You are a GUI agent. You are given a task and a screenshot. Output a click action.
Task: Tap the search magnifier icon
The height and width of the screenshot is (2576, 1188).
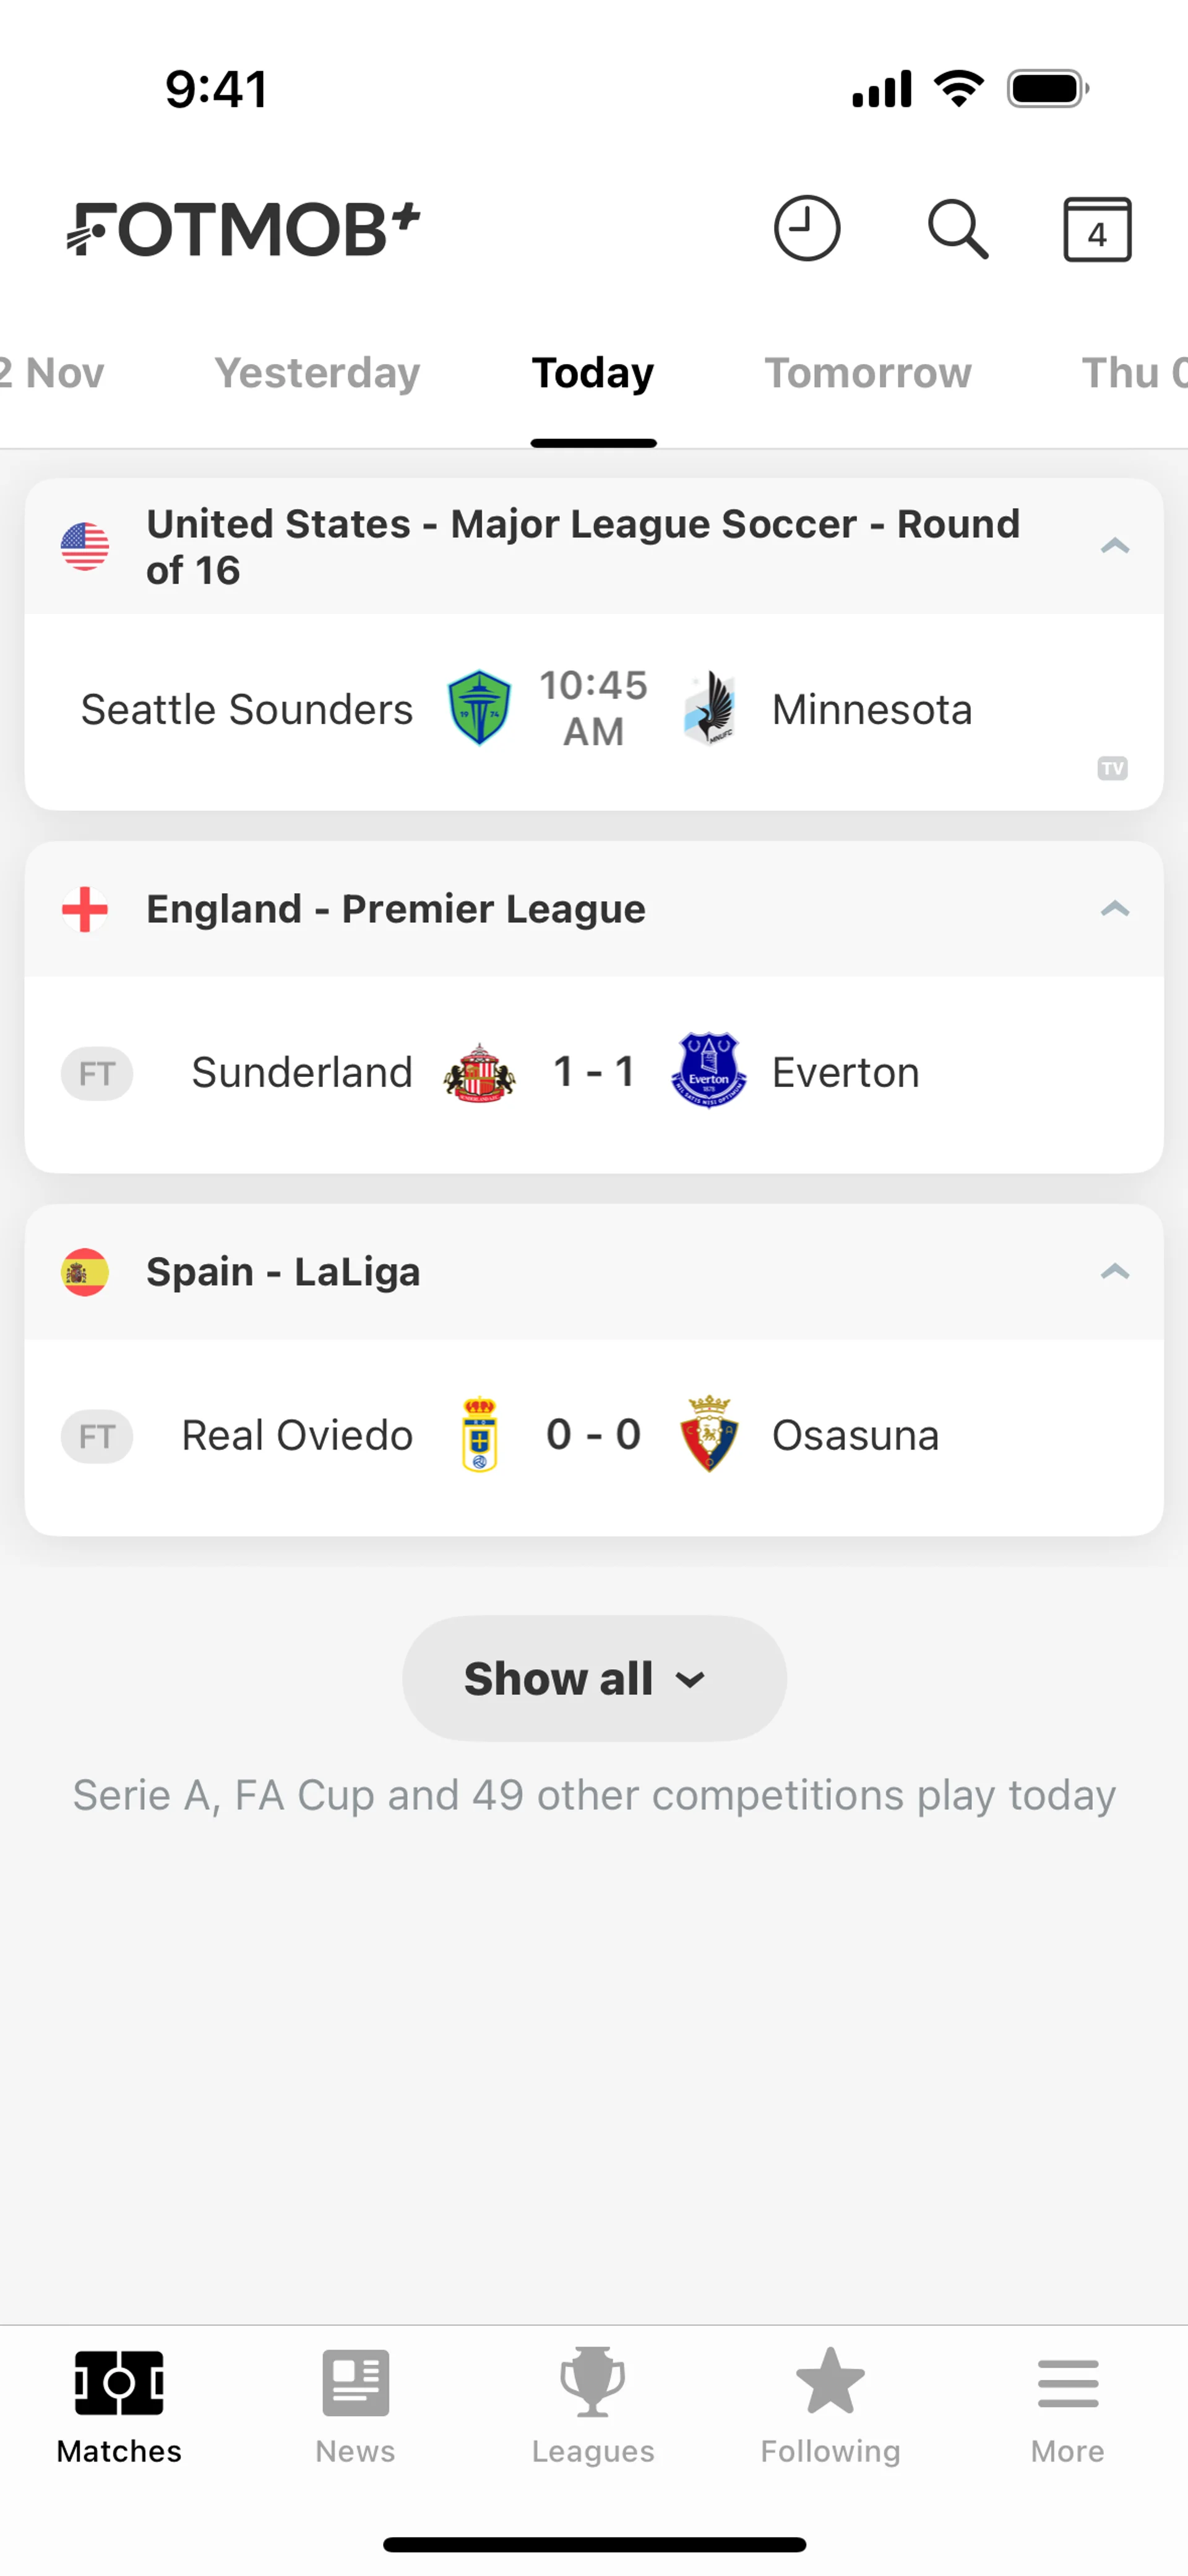[x=957, y=229]
